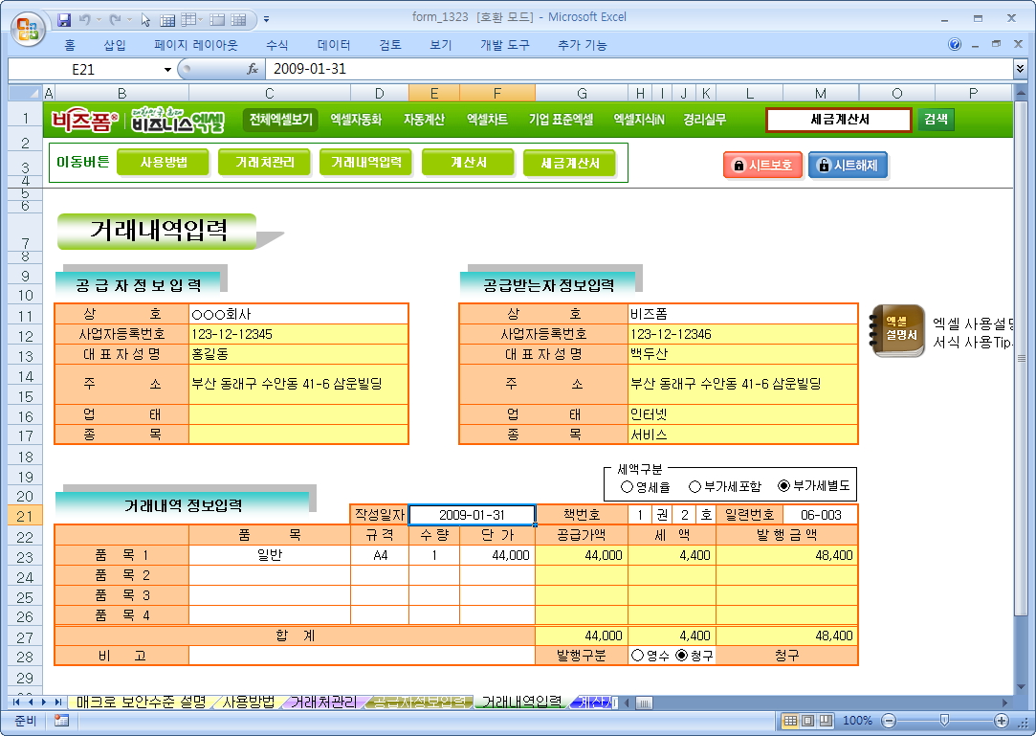Click the zoom in plus icon
Viewport: 1036px width, 736px height.
click(x=1002, y=721)
